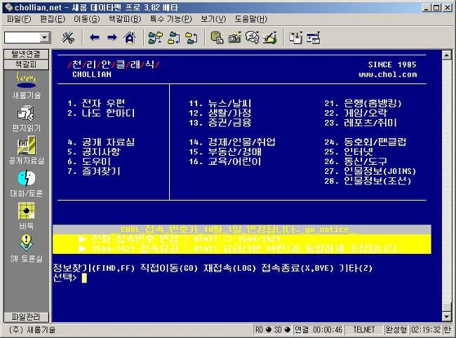The image size is (456, 338).
Task: Open 공개자료실 shortcut in sidebar
Action: click(26, 150)
